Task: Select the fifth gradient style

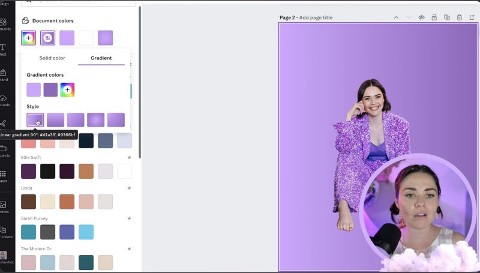Action: click(116, 119)
